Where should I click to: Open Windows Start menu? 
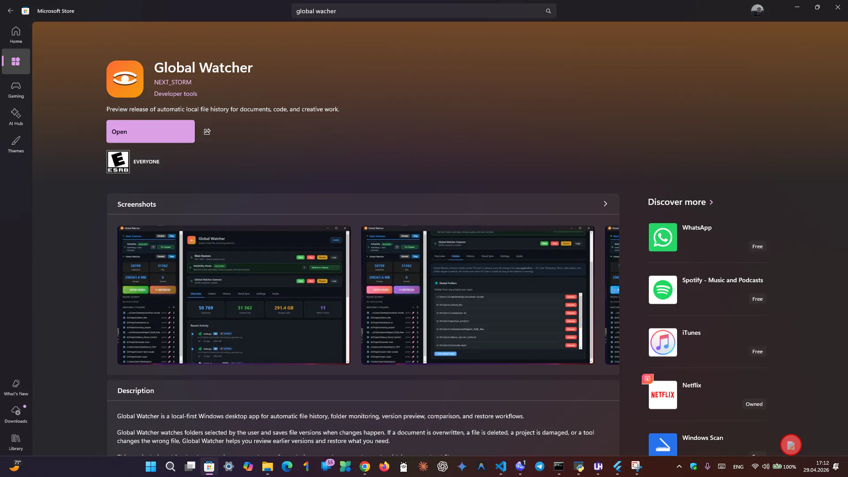pyautogui.click(x=151, y=466)
